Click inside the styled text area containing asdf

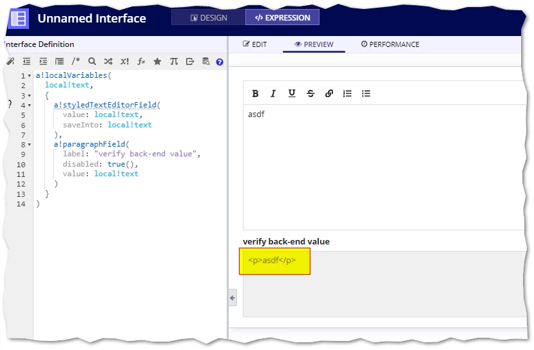coord(384,167)
